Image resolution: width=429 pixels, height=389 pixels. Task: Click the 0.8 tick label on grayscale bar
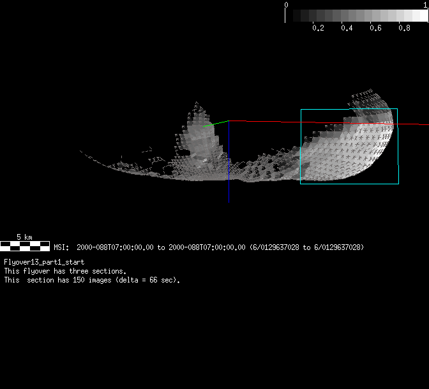coord(404,28)
